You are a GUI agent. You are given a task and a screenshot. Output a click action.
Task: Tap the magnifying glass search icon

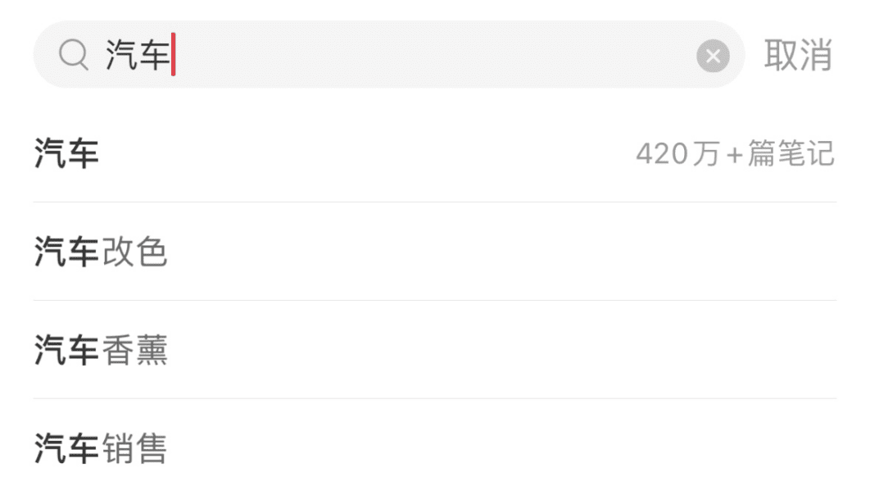coord(74,55)
